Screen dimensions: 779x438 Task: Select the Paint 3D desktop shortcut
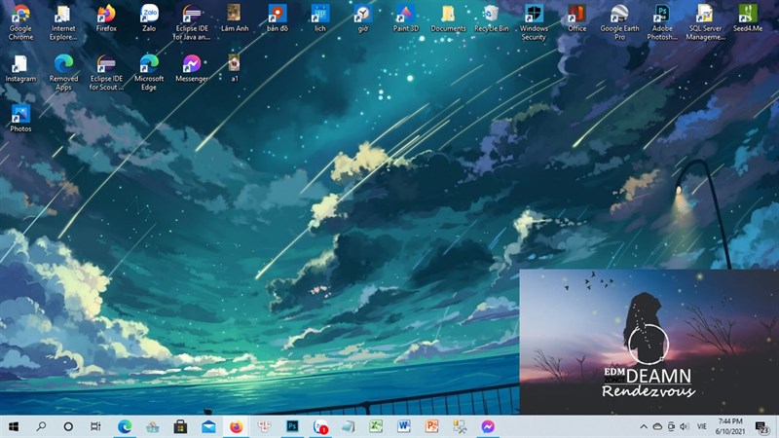coord(405,18)
